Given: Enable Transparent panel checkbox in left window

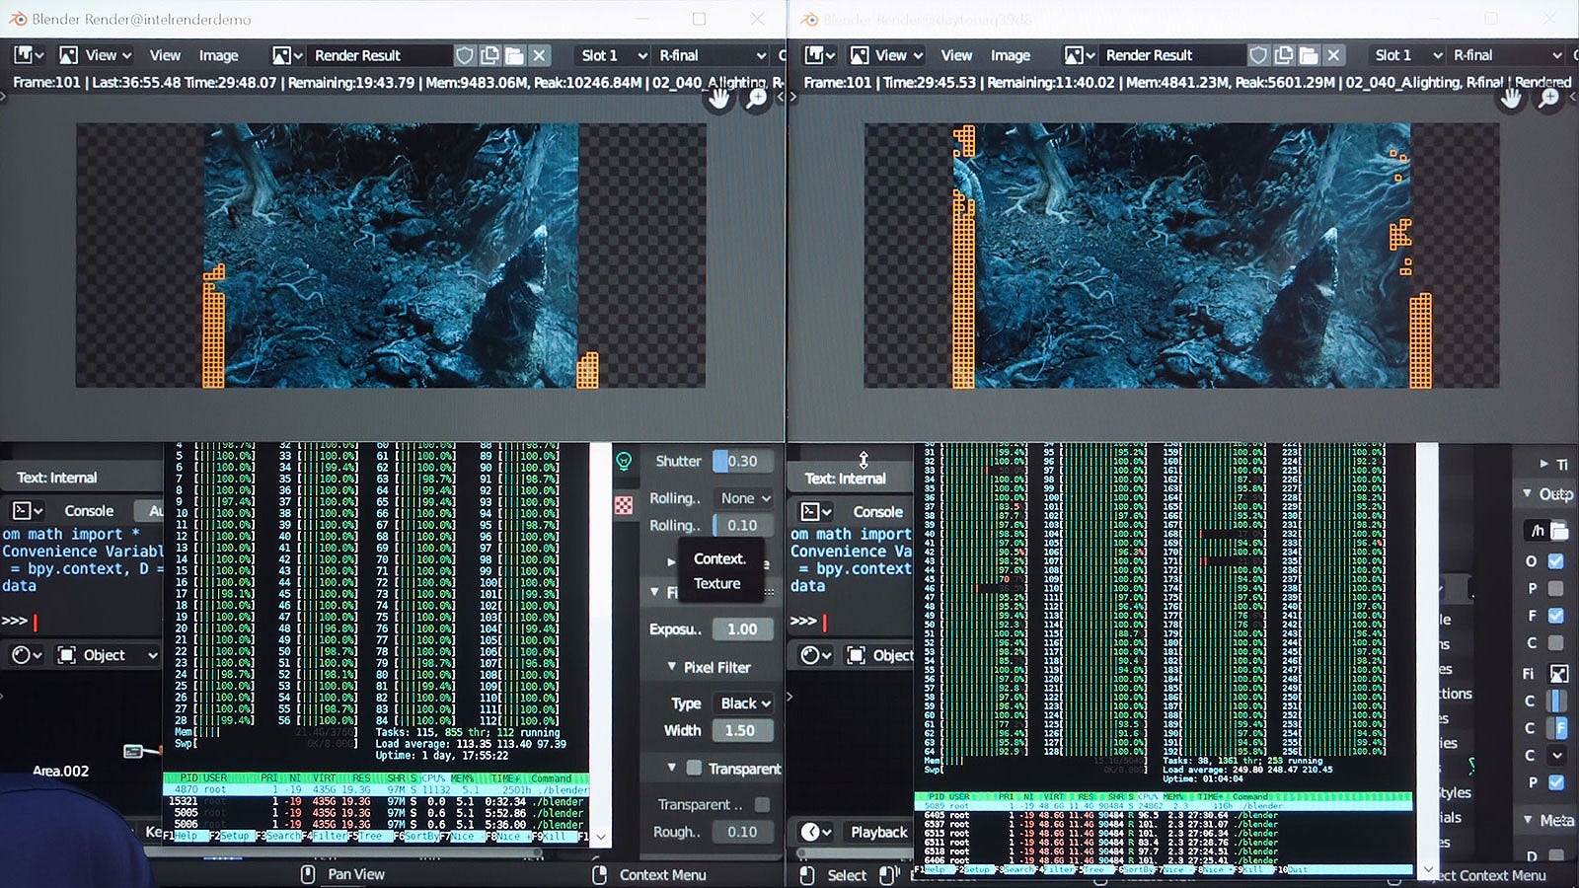Looking at the screenshot, I should [694, 768].
